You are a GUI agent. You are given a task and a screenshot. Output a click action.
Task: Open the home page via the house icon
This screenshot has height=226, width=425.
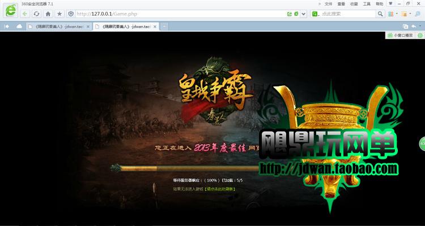tap(48, 14)
